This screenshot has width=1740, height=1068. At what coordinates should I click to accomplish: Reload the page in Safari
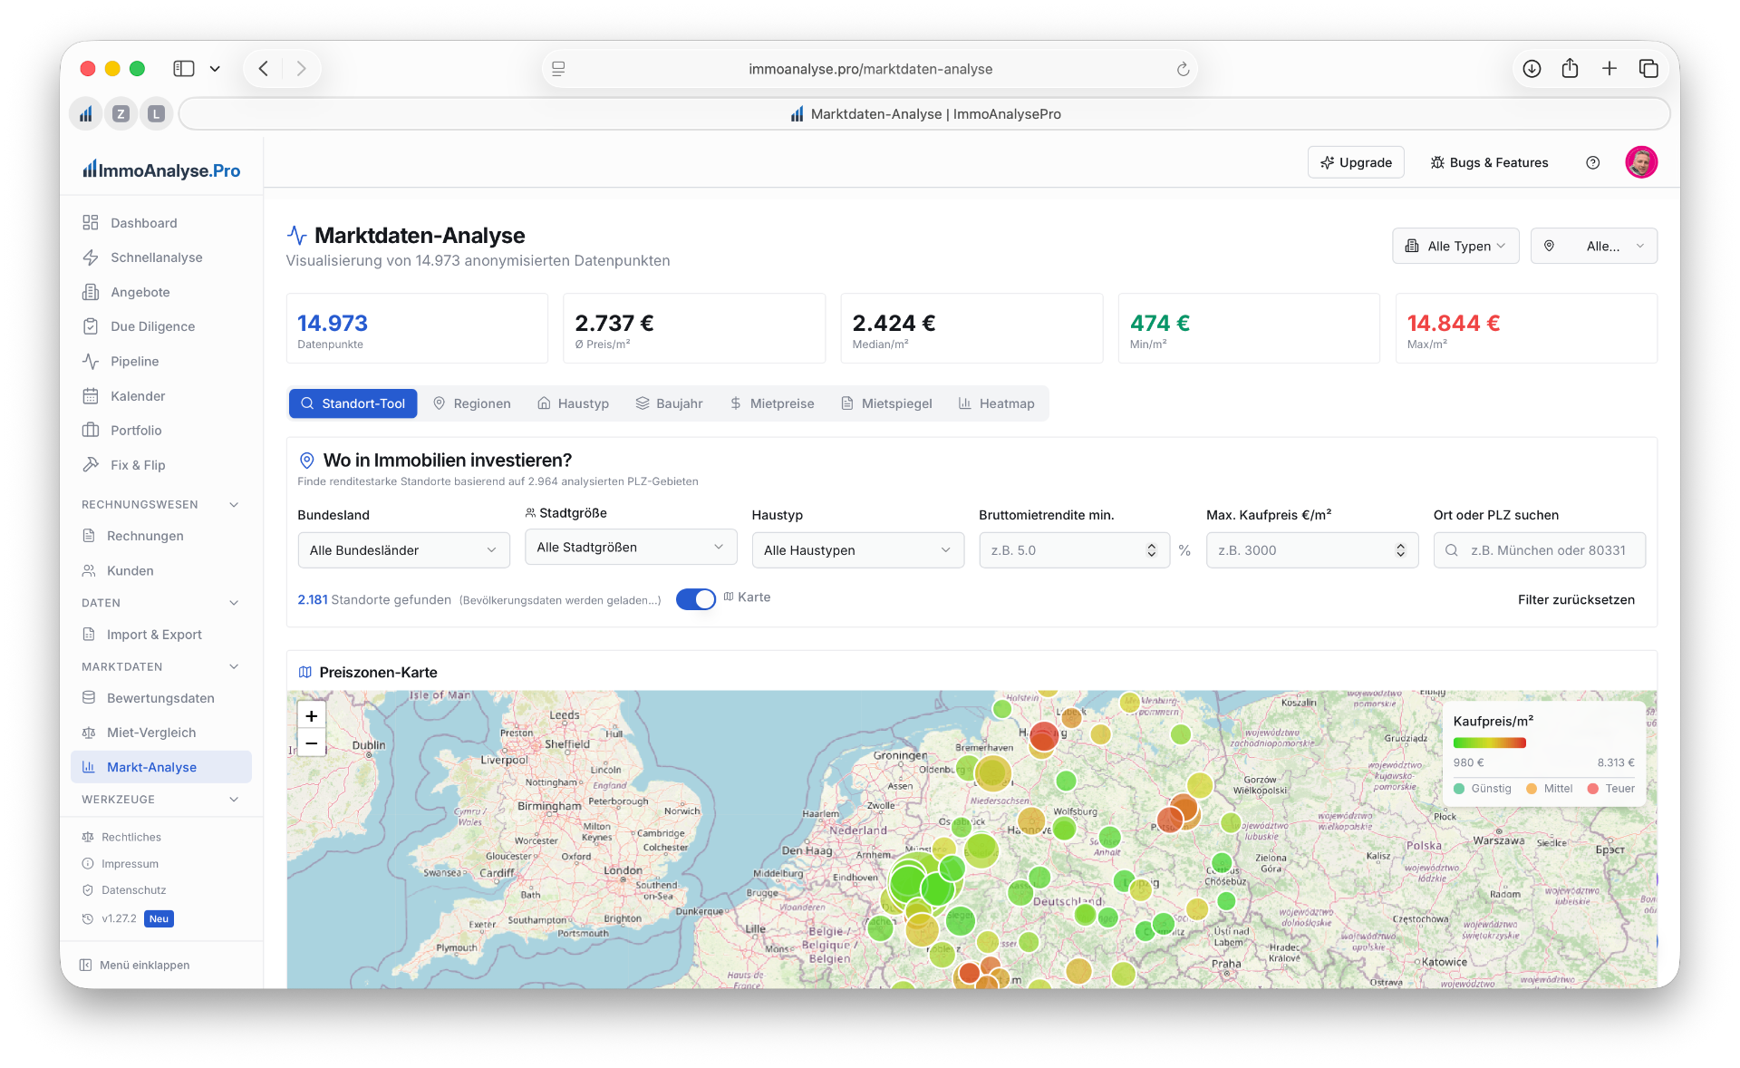point(1183,69)
